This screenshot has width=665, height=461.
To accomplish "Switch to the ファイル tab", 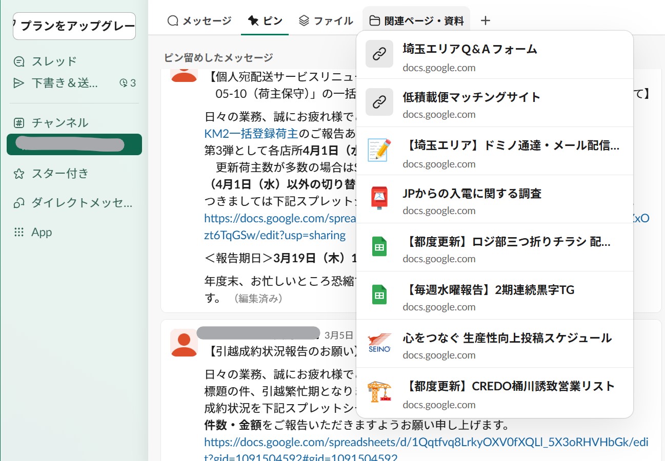I will 326,20.
